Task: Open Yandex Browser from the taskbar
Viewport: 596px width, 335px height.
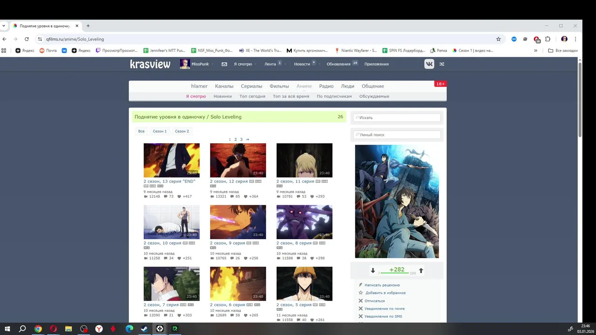Action: pos(99,329)
